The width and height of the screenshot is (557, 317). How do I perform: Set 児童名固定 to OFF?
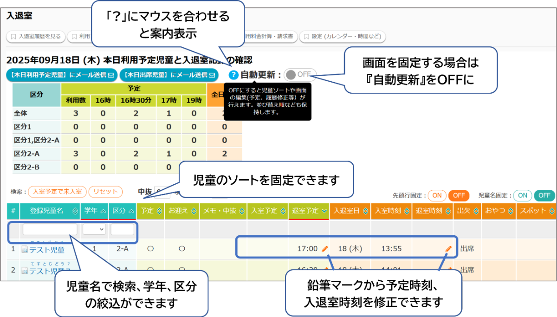(x=544, y=196)
